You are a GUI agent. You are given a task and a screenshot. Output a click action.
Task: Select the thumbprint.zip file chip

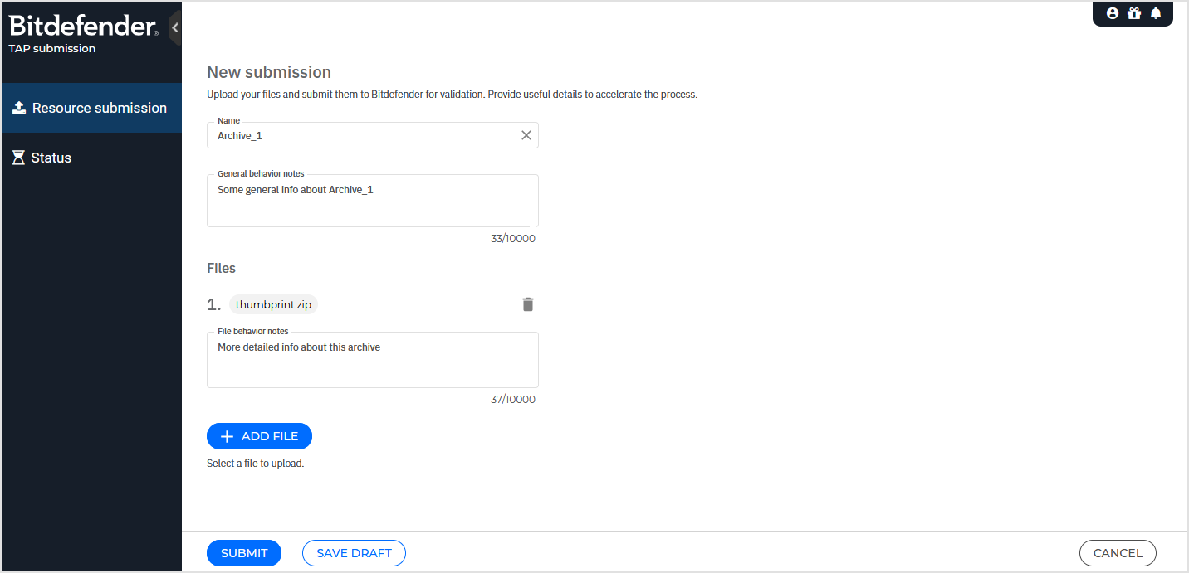click(x=273, y=304)
